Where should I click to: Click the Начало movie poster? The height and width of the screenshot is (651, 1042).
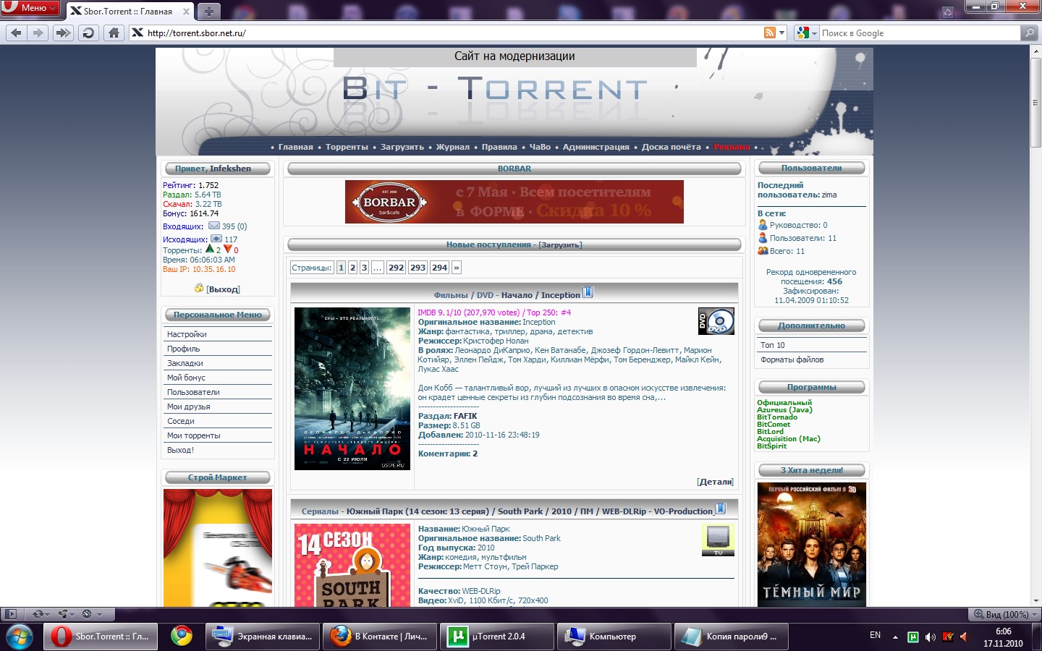pyautogui.click(x=352, y=388)
